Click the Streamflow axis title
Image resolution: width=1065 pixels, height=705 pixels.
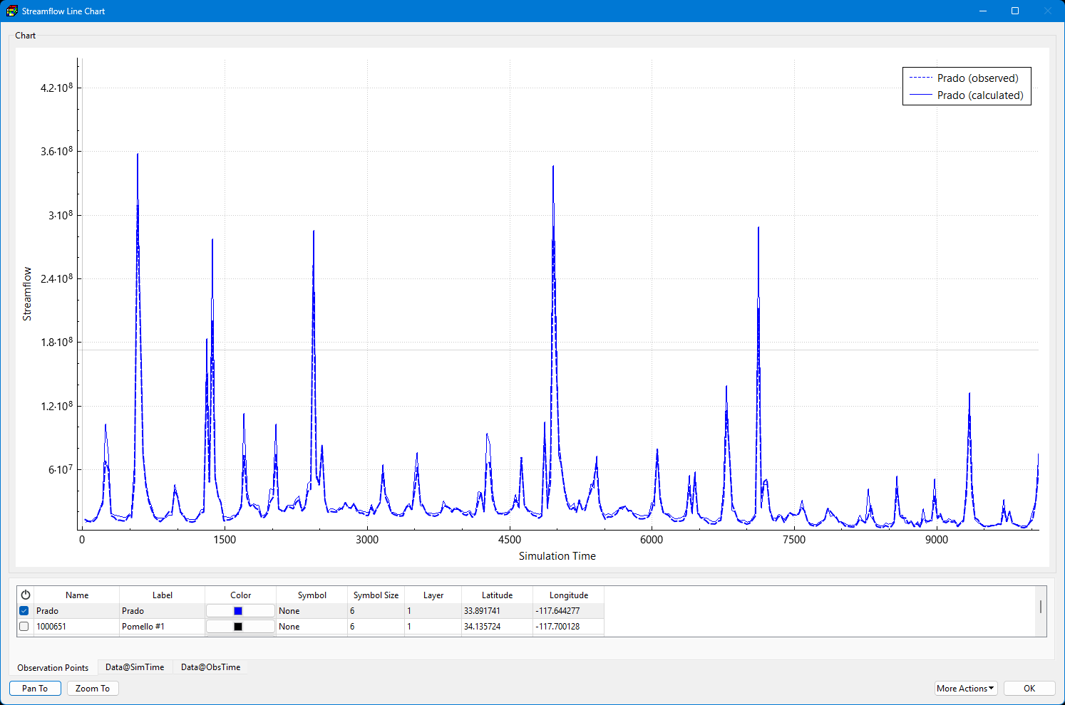27,294
